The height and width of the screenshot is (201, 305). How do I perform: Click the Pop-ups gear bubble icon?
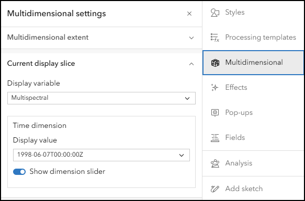pyautogui.click(x=215, y=113)
